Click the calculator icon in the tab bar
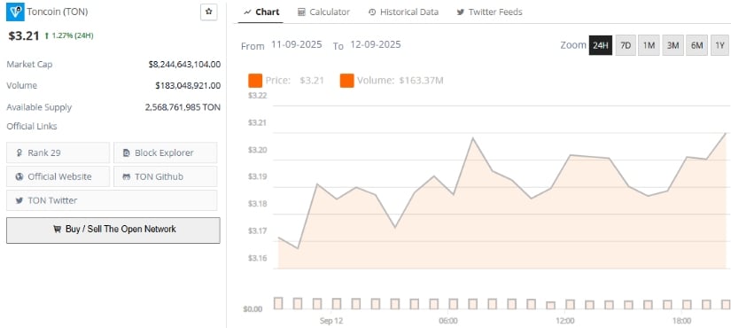Viewport: 731px width, 328px height. coord(301,12)
